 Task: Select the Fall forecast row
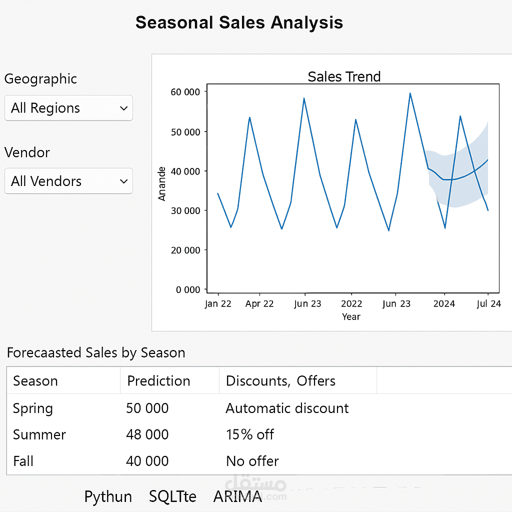[23, 461]
